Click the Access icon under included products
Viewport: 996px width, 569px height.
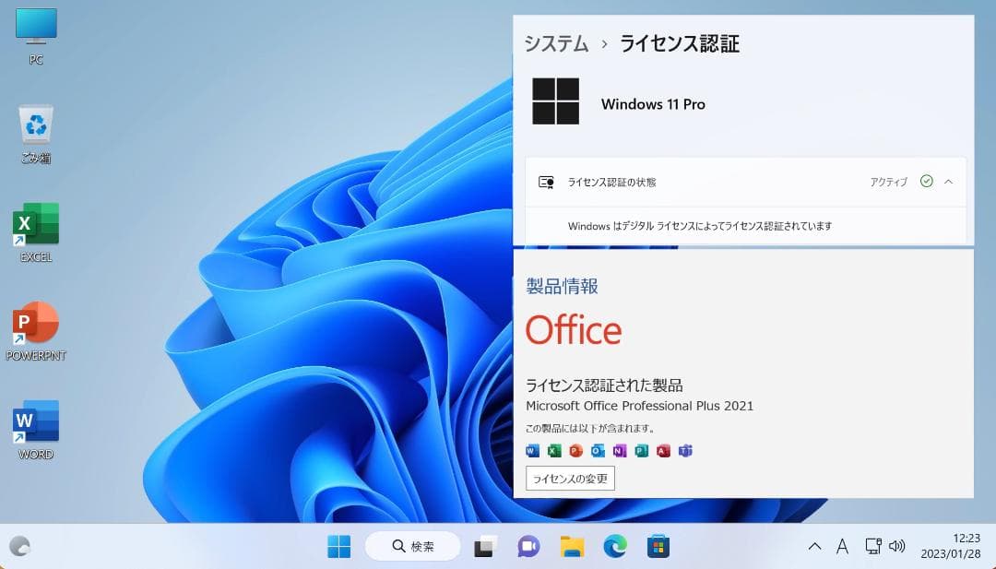[x=662, y=451]
